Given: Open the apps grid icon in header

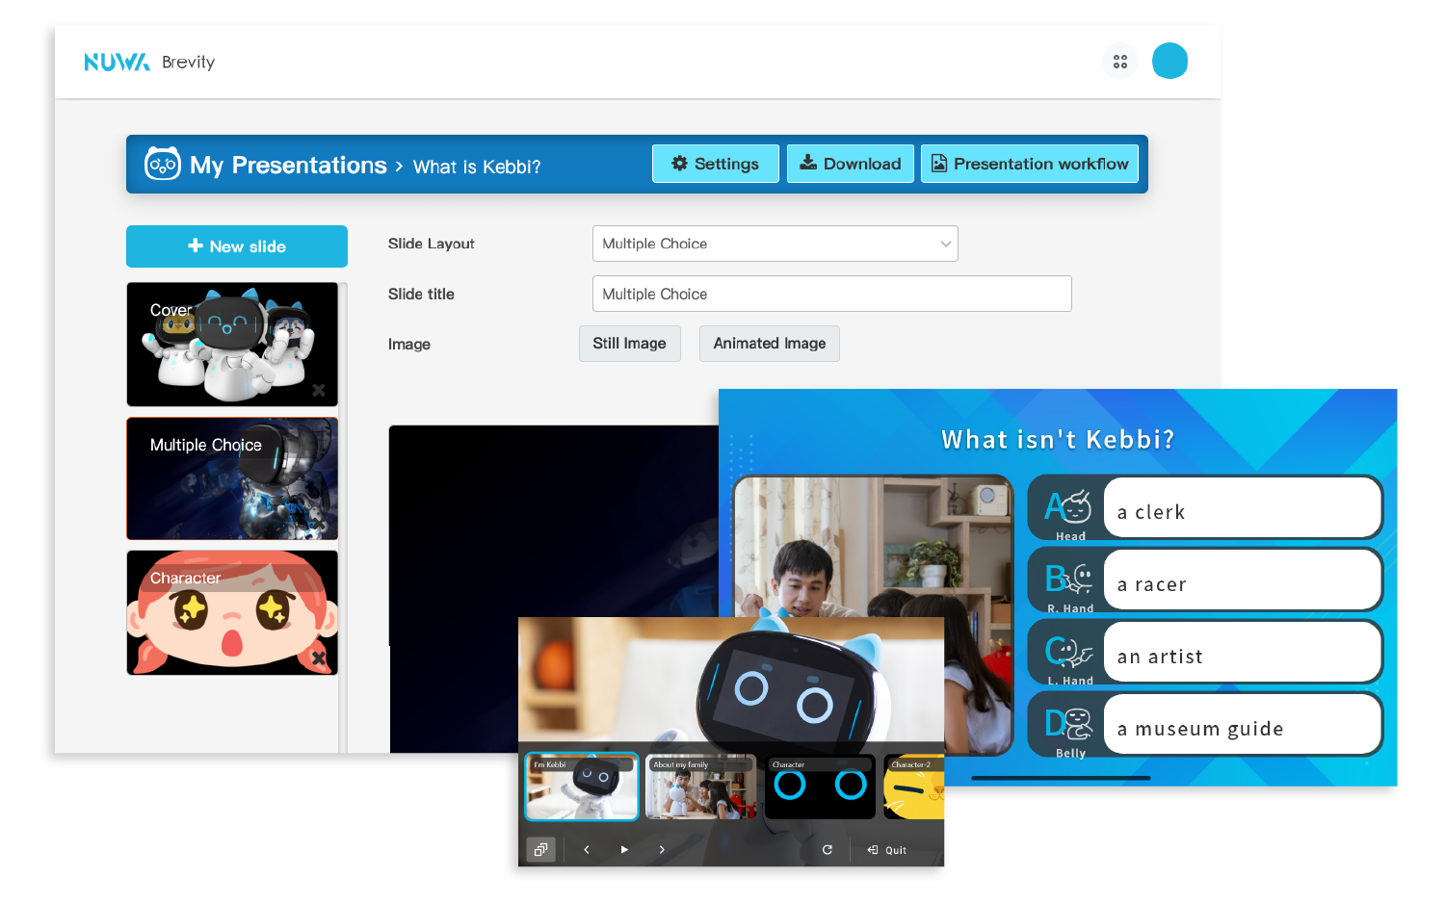Looking at the screenshot, I should coord(1119,62).
